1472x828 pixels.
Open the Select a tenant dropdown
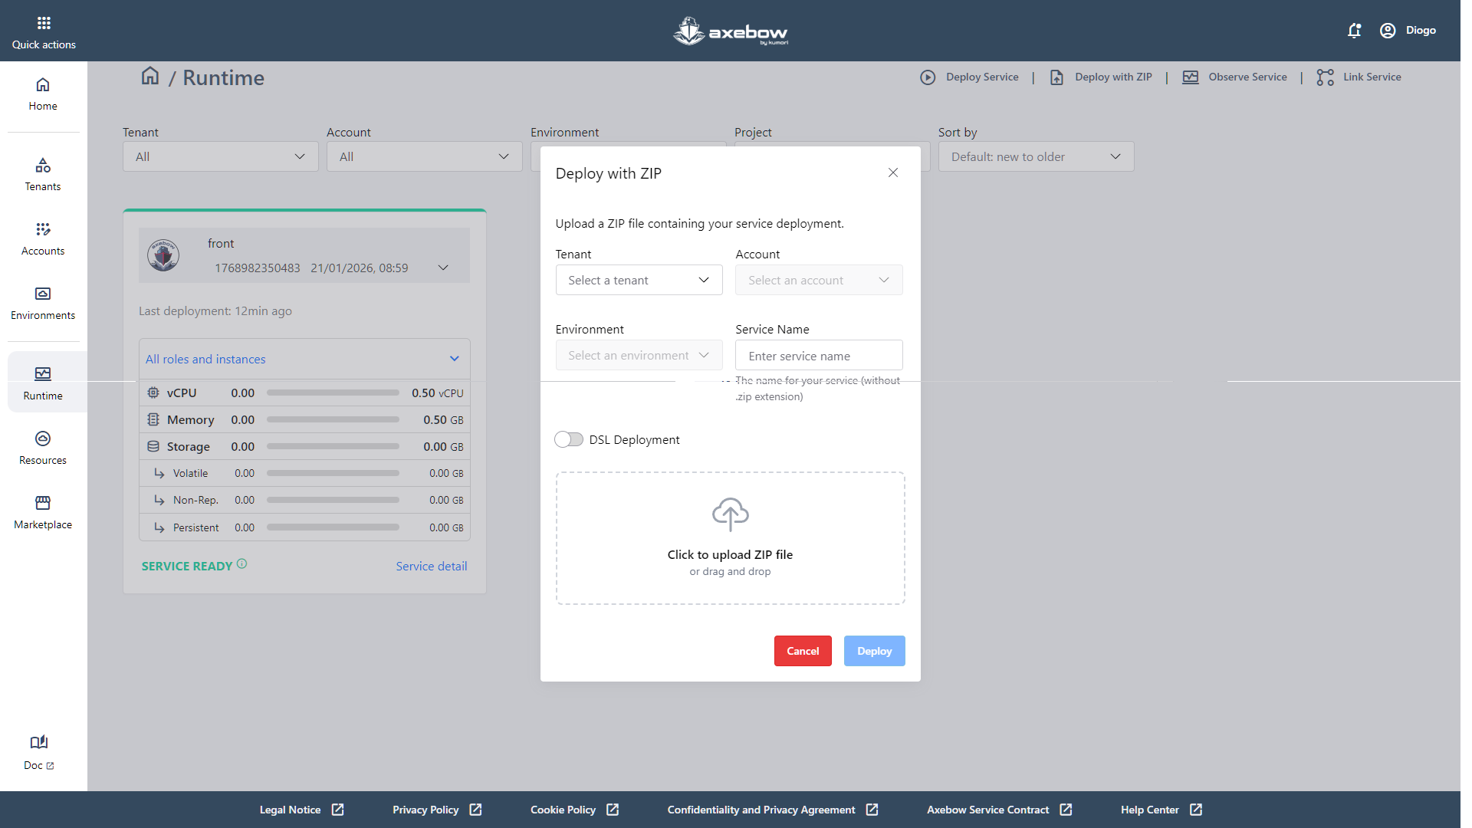click(x=639, y=280)
